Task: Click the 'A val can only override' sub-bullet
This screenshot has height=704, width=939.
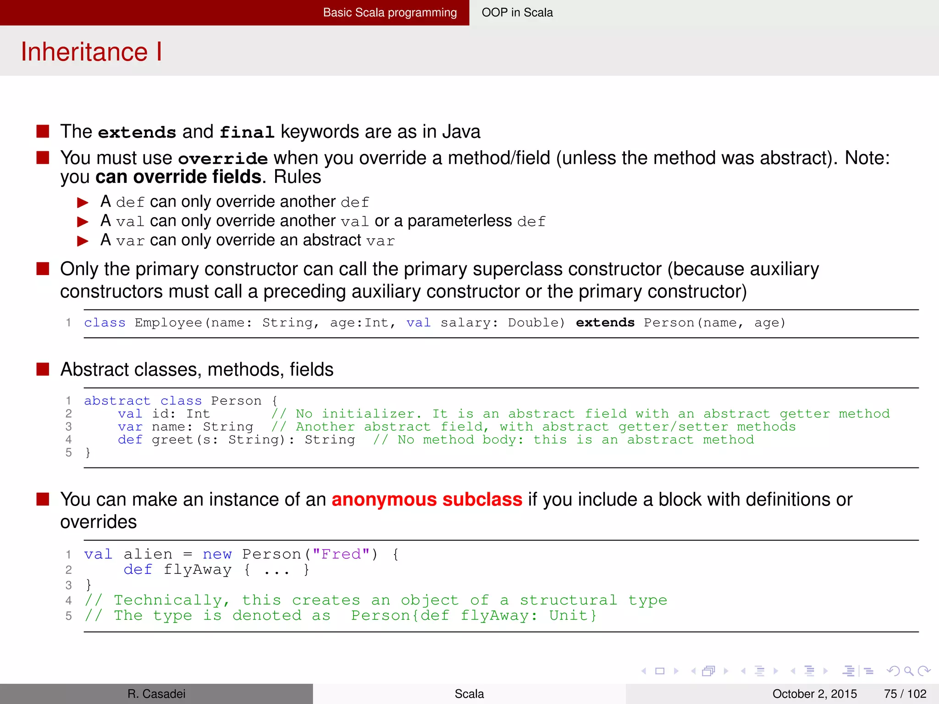Action: pyautogui.click(x=323, y=221)
